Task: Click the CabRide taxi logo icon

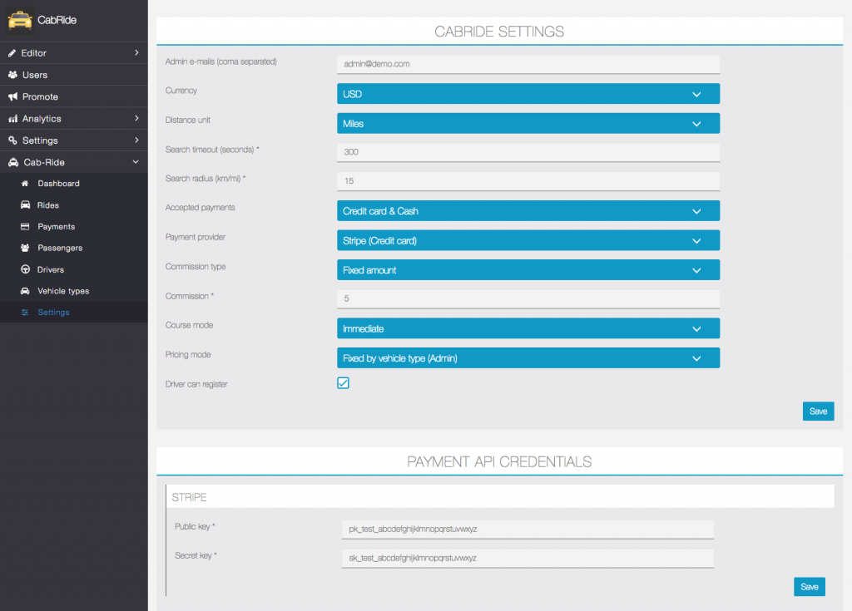Action: click(19, 18)
